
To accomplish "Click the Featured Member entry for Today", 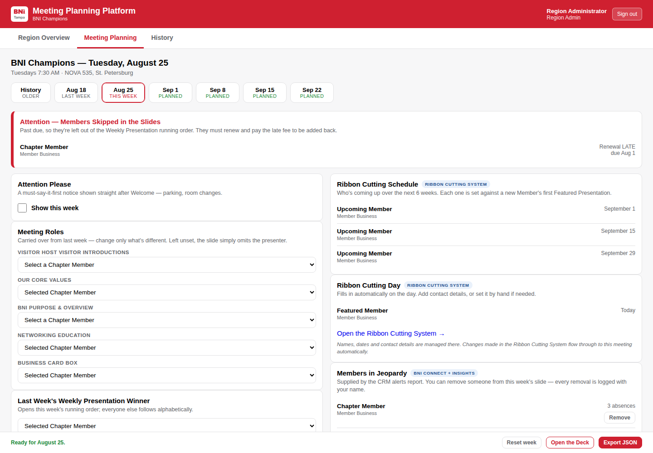I will point(486,314).
